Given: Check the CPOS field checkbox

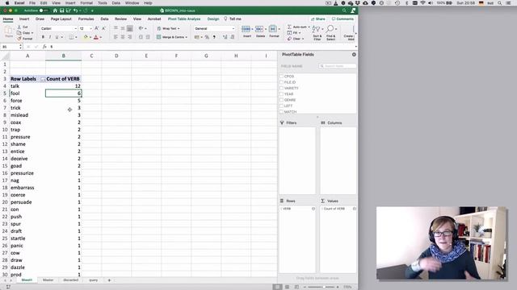Looking at the screenshot, I should [x=281, y=77].
